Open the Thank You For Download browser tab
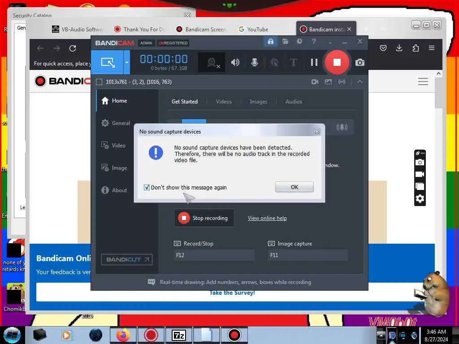459x344 pixels. point(140,29)
